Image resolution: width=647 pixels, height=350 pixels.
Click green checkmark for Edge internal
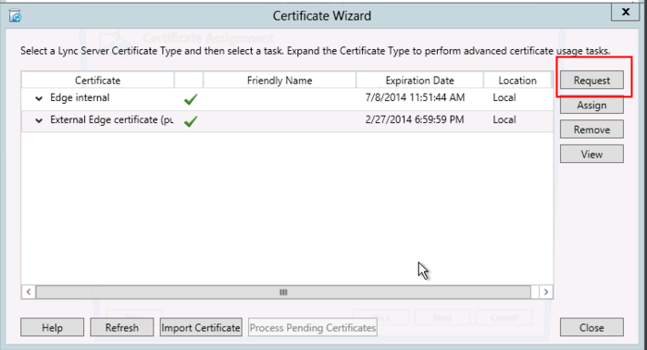191,99
